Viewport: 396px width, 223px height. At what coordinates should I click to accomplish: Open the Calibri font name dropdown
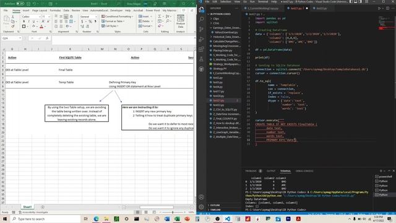click(40, 17)
